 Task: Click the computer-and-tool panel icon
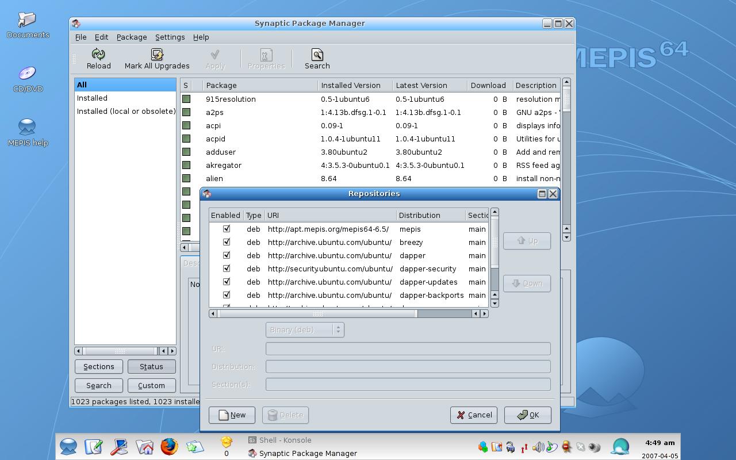(119, 447)
